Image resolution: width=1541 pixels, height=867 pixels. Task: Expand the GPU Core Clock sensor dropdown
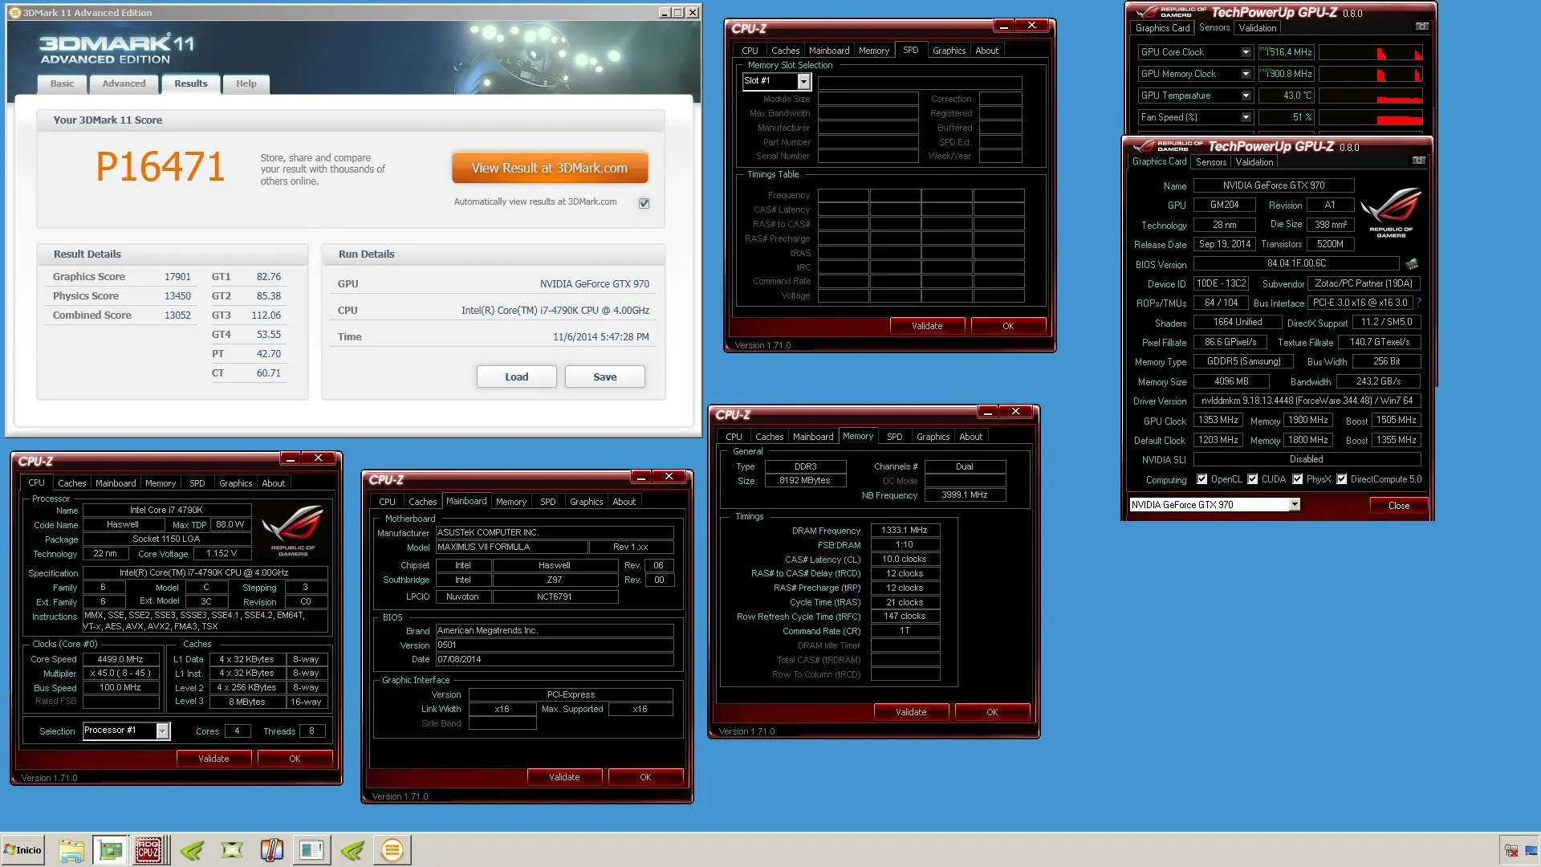(1246, 52)
